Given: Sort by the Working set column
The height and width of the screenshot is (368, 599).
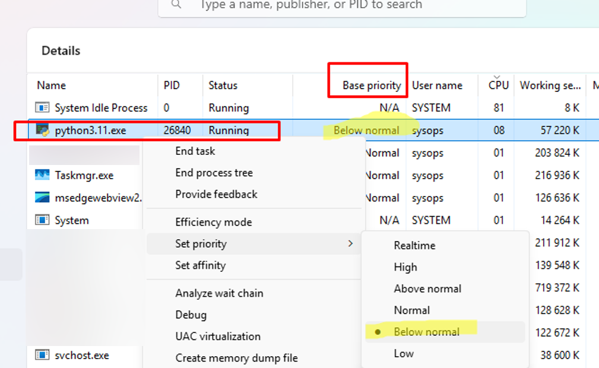Looking at the screenshot, I should (550, 85).
